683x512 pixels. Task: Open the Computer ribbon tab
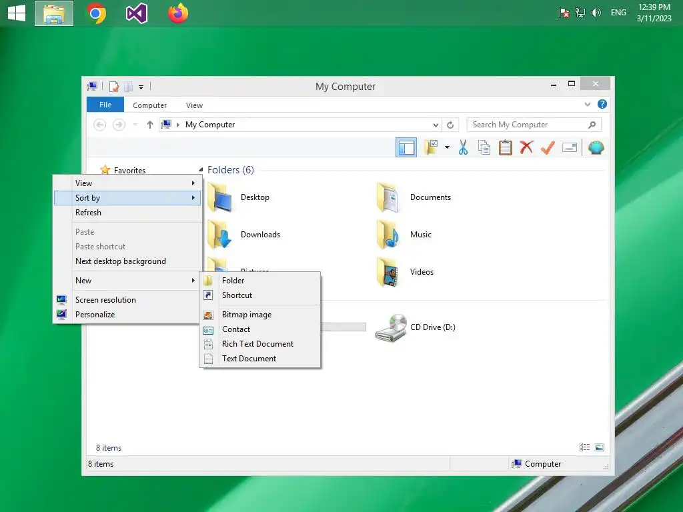coord(150,105)
